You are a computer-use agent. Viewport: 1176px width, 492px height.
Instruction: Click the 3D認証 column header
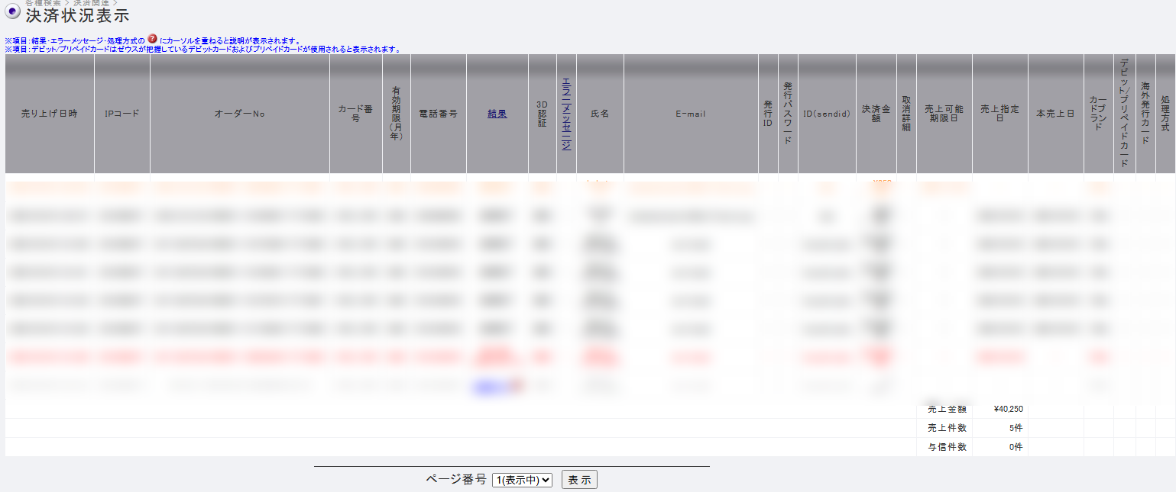pyautogui.click(x=543, y=114)
